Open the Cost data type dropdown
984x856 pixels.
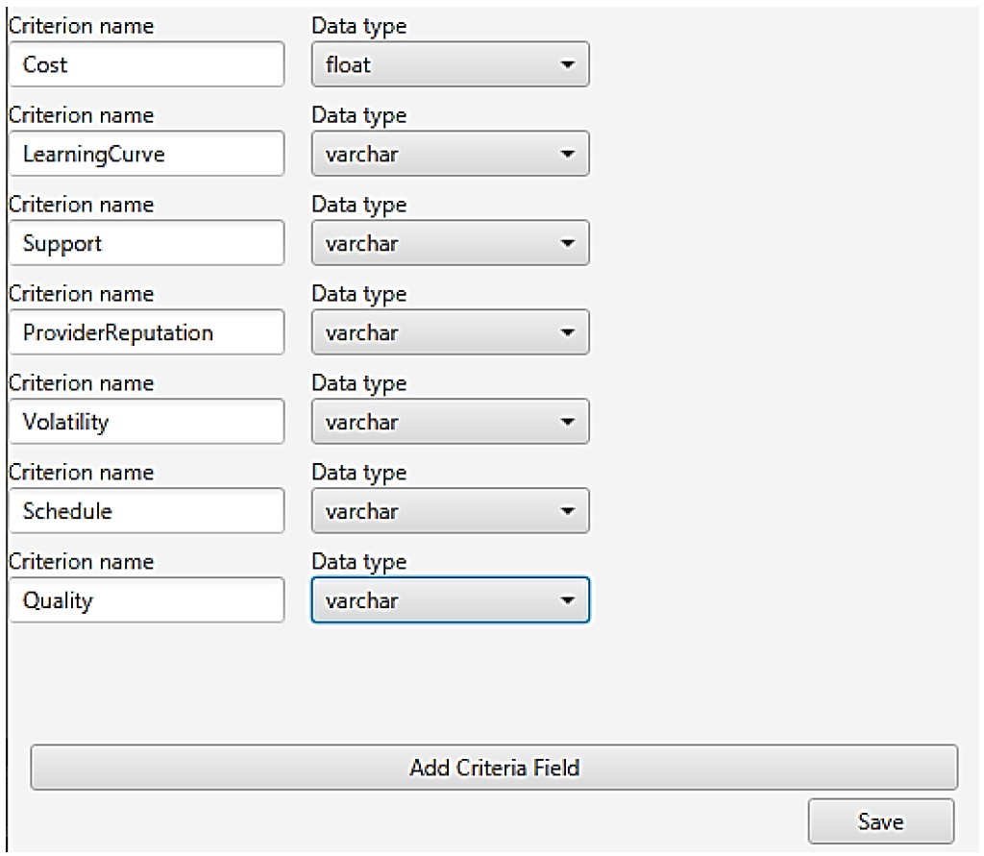pos(450,65)
